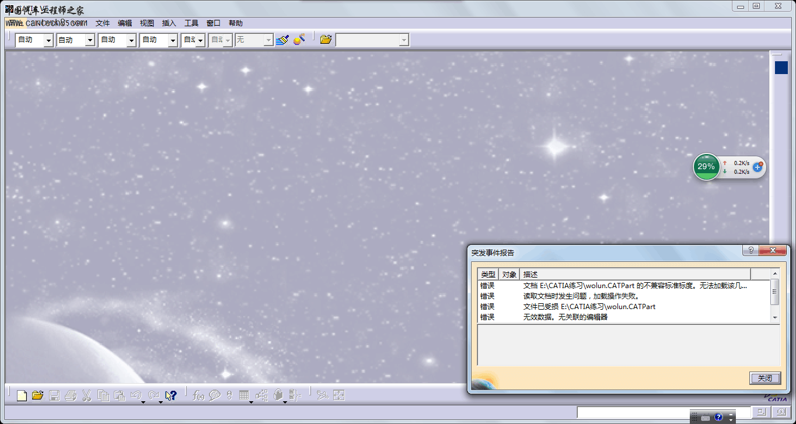This screenshot has width=796, height=424.
Task: Click the keyboard icon in floating language bar
Action: click(x=706, y=418)
